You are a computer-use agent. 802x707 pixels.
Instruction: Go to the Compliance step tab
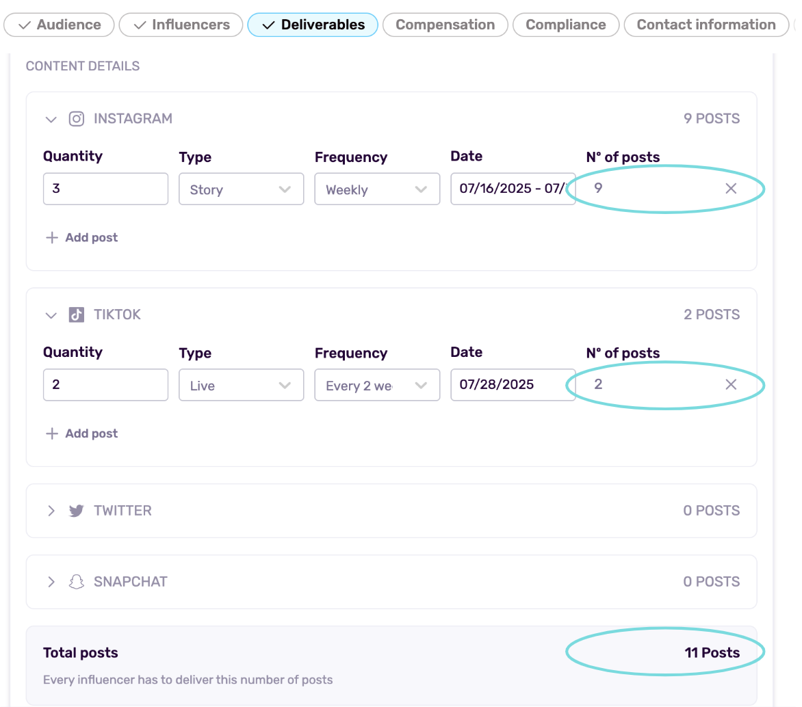point(566,25)
